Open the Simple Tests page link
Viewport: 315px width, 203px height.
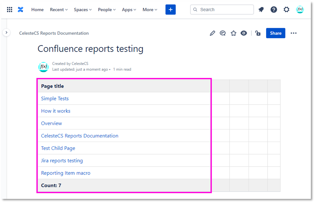tap(55, 98)
